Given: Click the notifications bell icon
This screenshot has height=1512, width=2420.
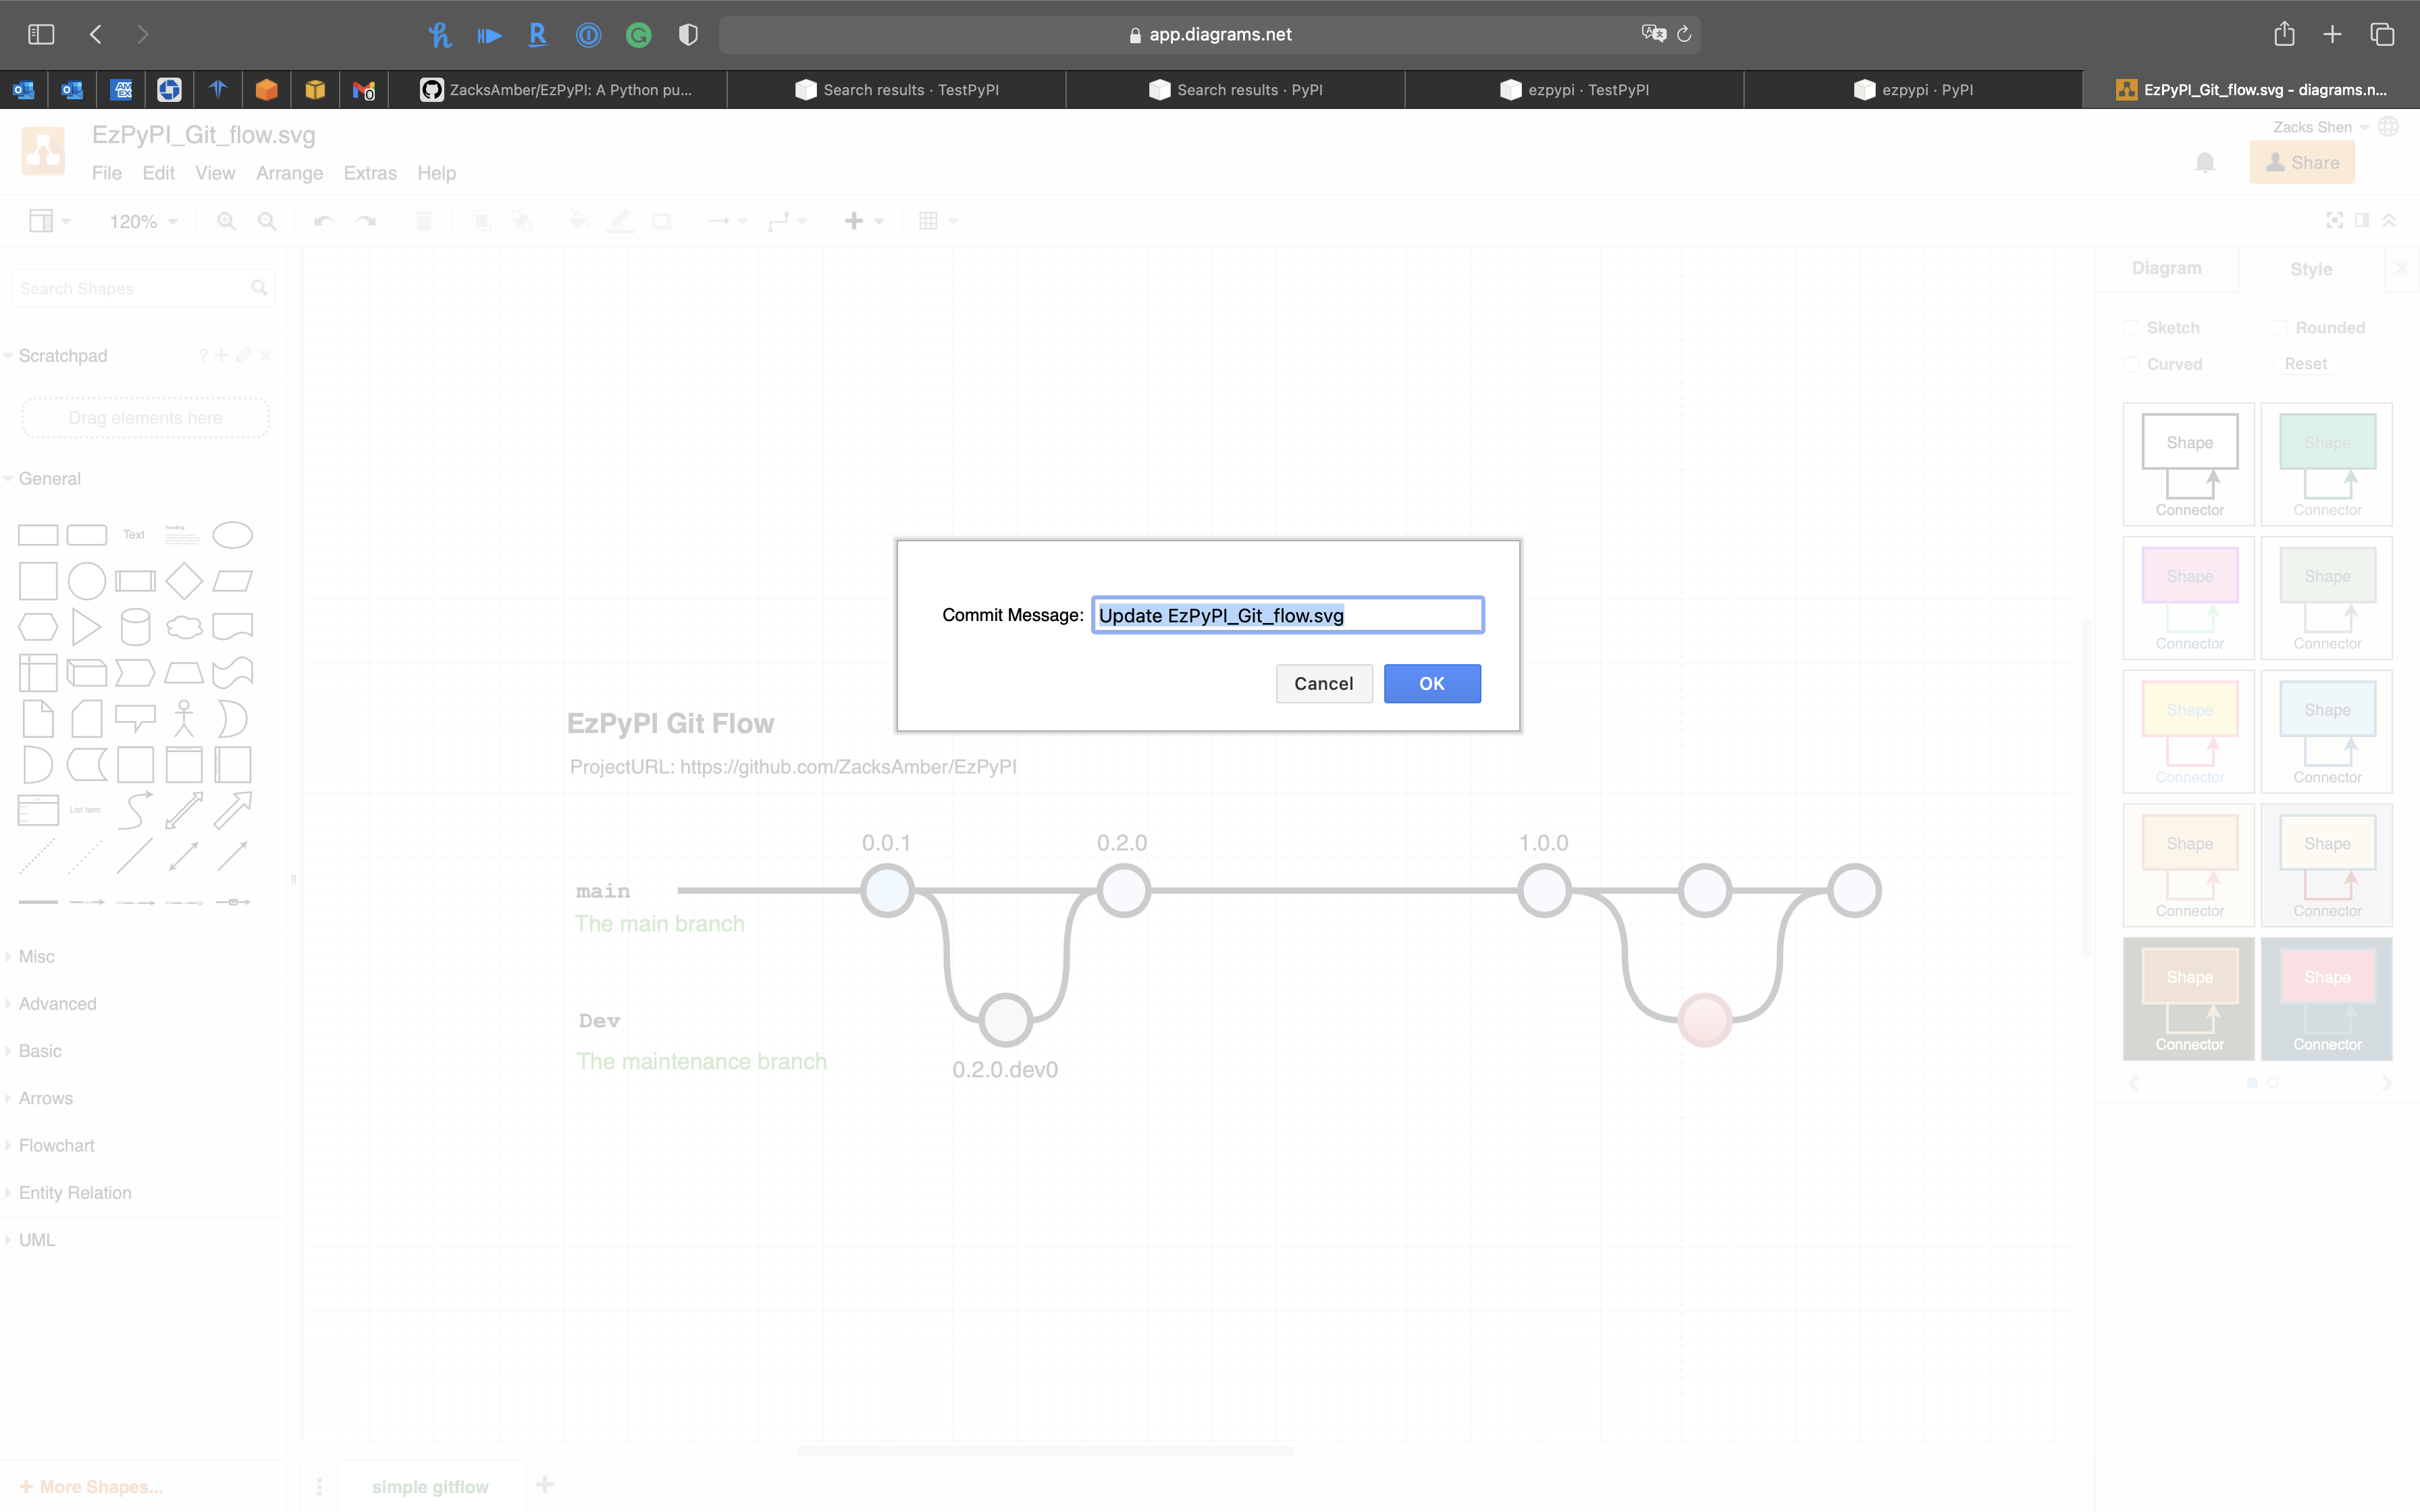Looking at the screenshot, I should pos(2204,162).
